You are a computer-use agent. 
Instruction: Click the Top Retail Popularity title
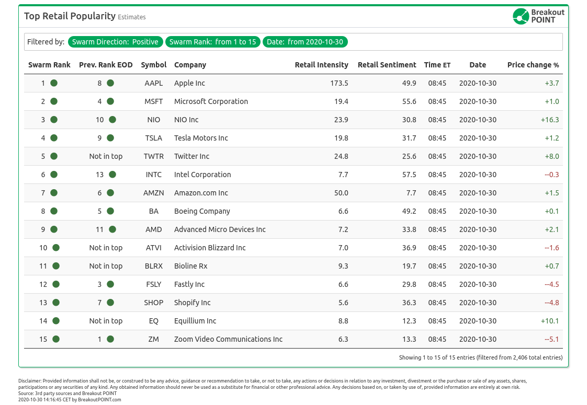[70, 16]
